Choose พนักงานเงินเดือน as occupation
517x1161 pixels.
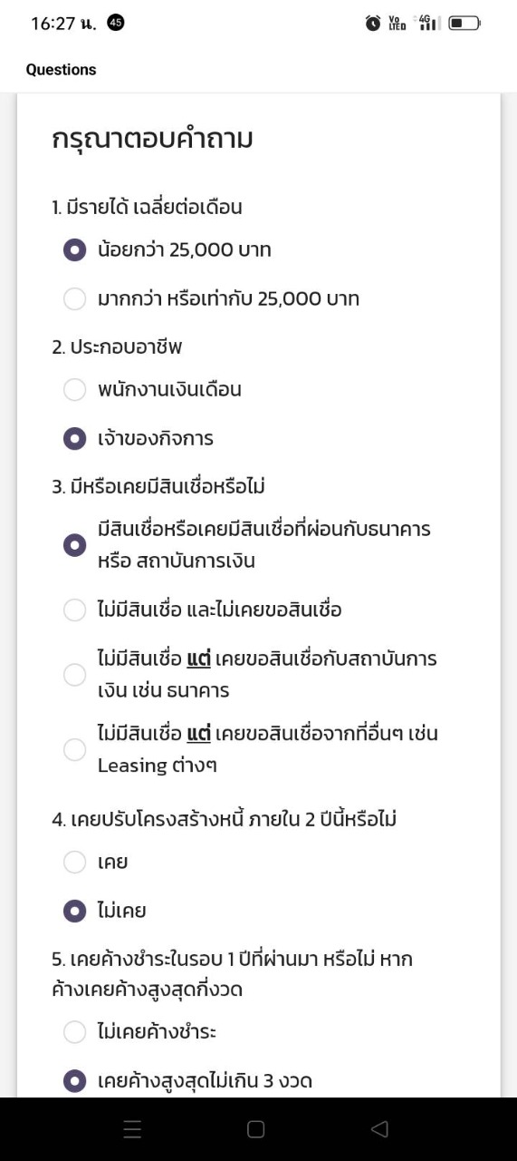153,390
